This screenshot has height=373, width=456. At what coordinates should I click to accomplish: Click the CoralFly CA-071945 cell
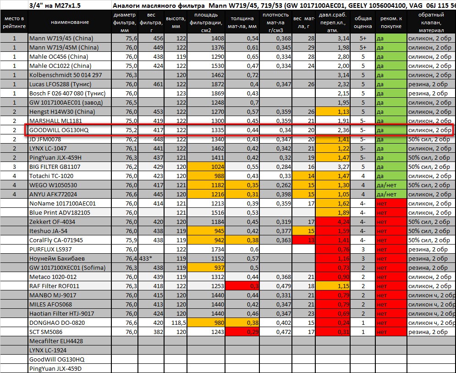(x=70, y=240)
